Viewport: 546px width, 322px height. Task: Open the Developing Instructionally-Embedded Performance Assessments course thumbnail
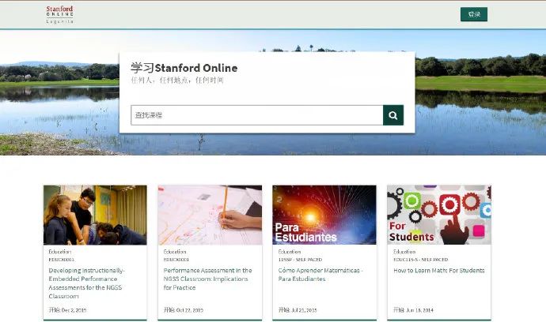[95, 215]
